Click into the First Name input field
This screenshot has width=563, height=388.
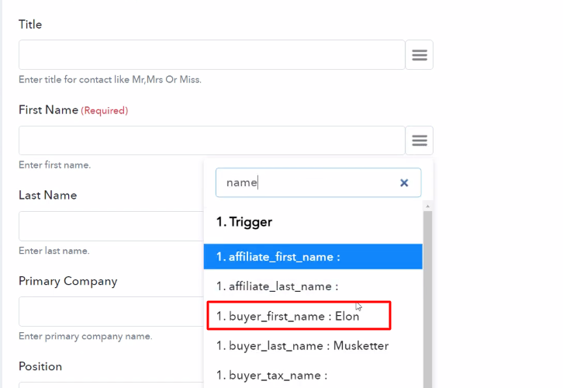212,140
